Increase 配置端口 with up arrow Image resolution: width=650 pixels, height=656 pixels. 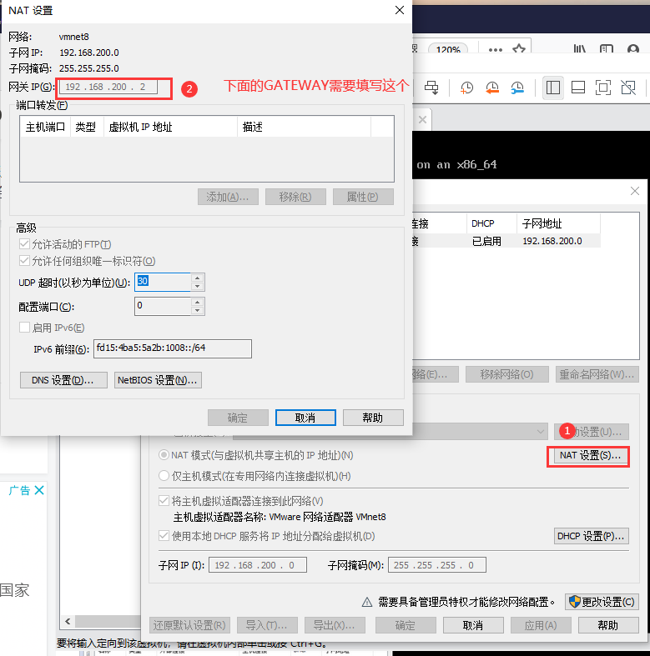tap(197, 302)
